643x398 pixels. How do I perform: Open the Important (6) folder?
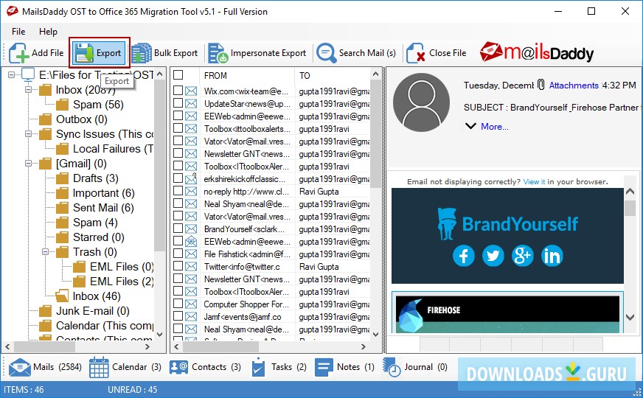95,193
